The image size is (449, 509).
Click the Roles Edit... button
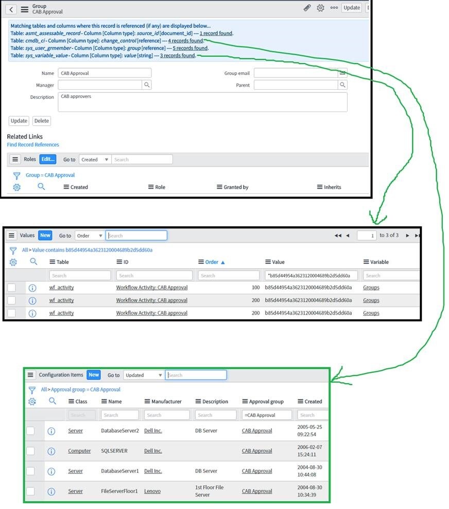[x=48, y=159]
